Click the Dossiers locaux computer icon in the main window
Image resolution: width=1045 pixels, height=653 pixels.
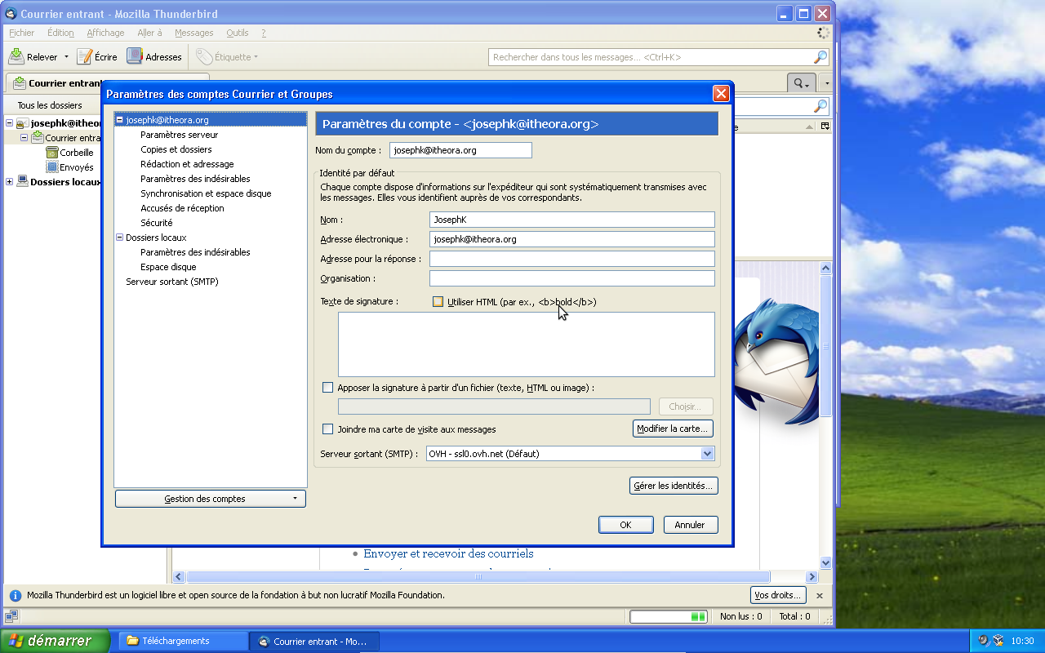(x=22, y=182)
